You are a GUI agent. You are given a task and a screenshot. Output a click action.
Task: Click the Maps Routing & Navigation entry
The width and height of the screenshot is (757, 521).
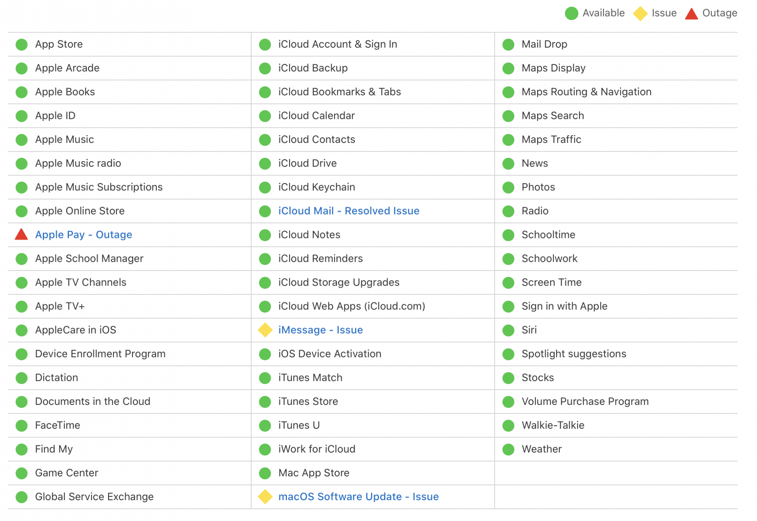(x=586, y=92)
